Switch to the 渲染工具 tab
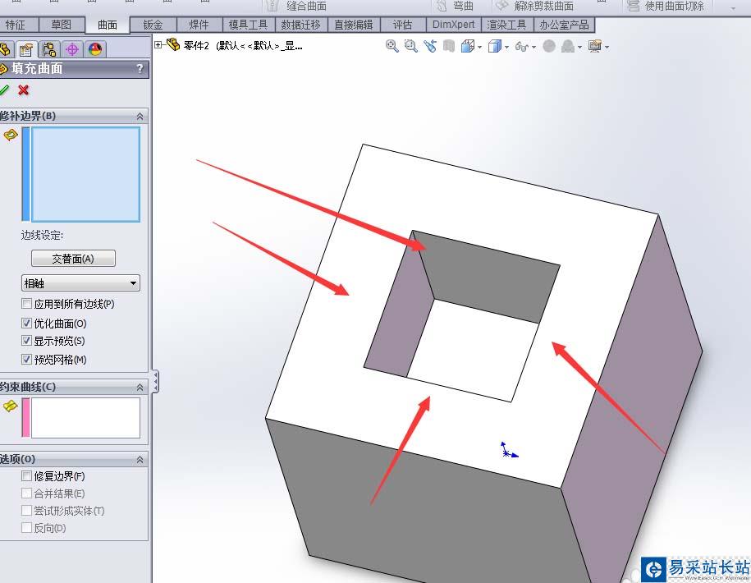This screenshot has width=751, height=583. coord(506,25)
